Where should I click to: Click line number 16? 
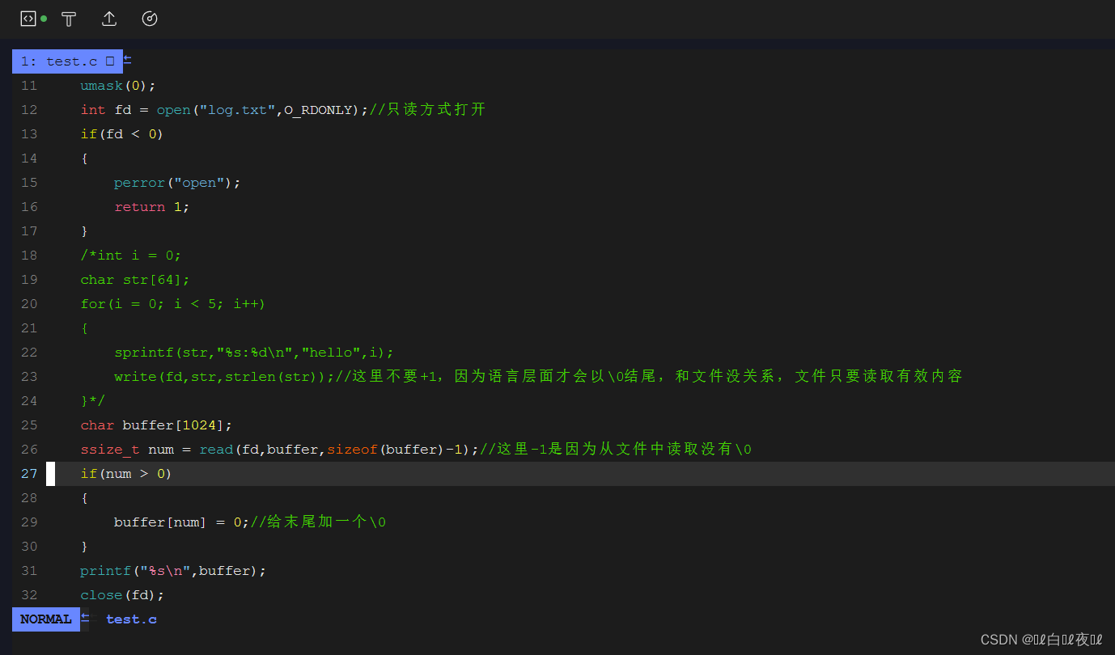29,207
